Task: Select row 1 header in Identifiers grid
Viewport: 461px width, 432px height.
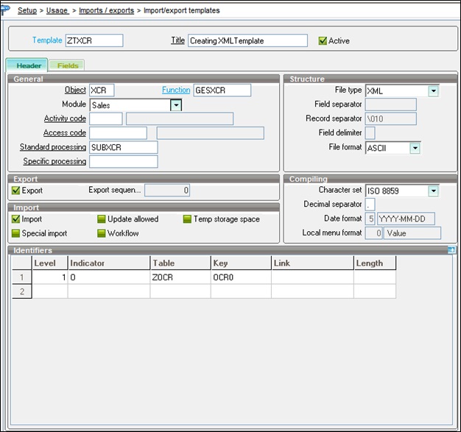Action: pos(22,277)
